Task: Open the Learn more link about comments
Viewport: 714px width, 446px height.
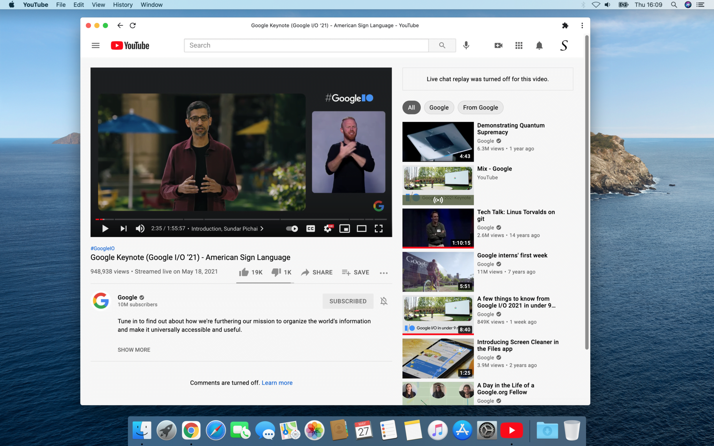Action: point(277,382)
